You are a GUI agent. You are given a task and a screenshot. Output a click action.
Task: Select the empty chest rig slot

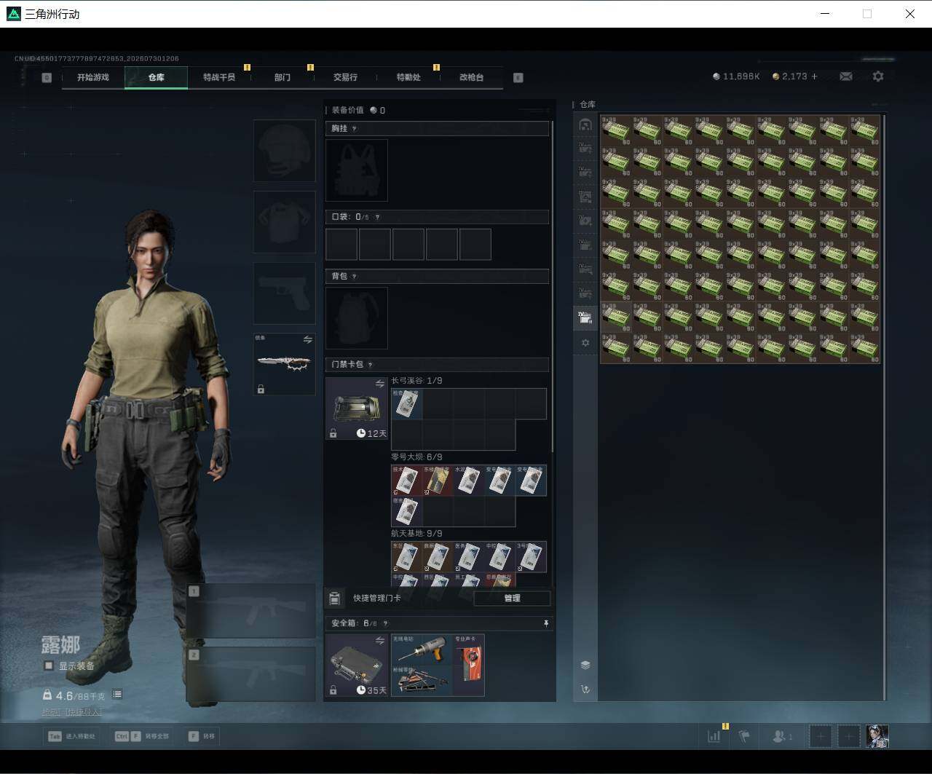coord(357,170)
